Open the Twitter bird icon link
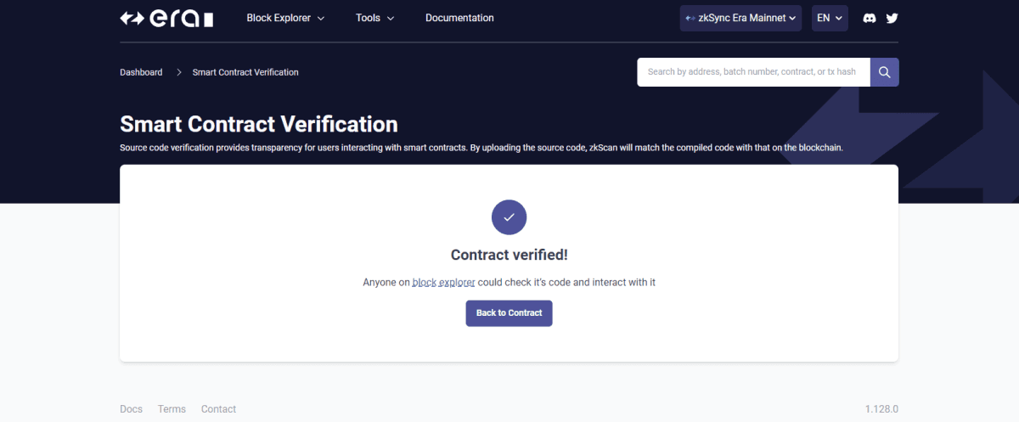This screenshot has height=422, width=1019. [892, 18]
